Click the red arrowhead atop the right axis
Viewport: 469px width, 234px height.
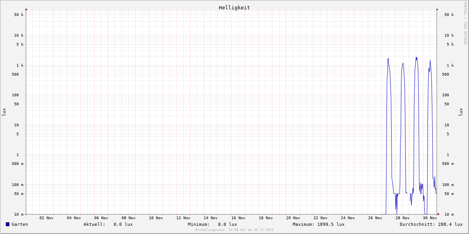[437, 9]
